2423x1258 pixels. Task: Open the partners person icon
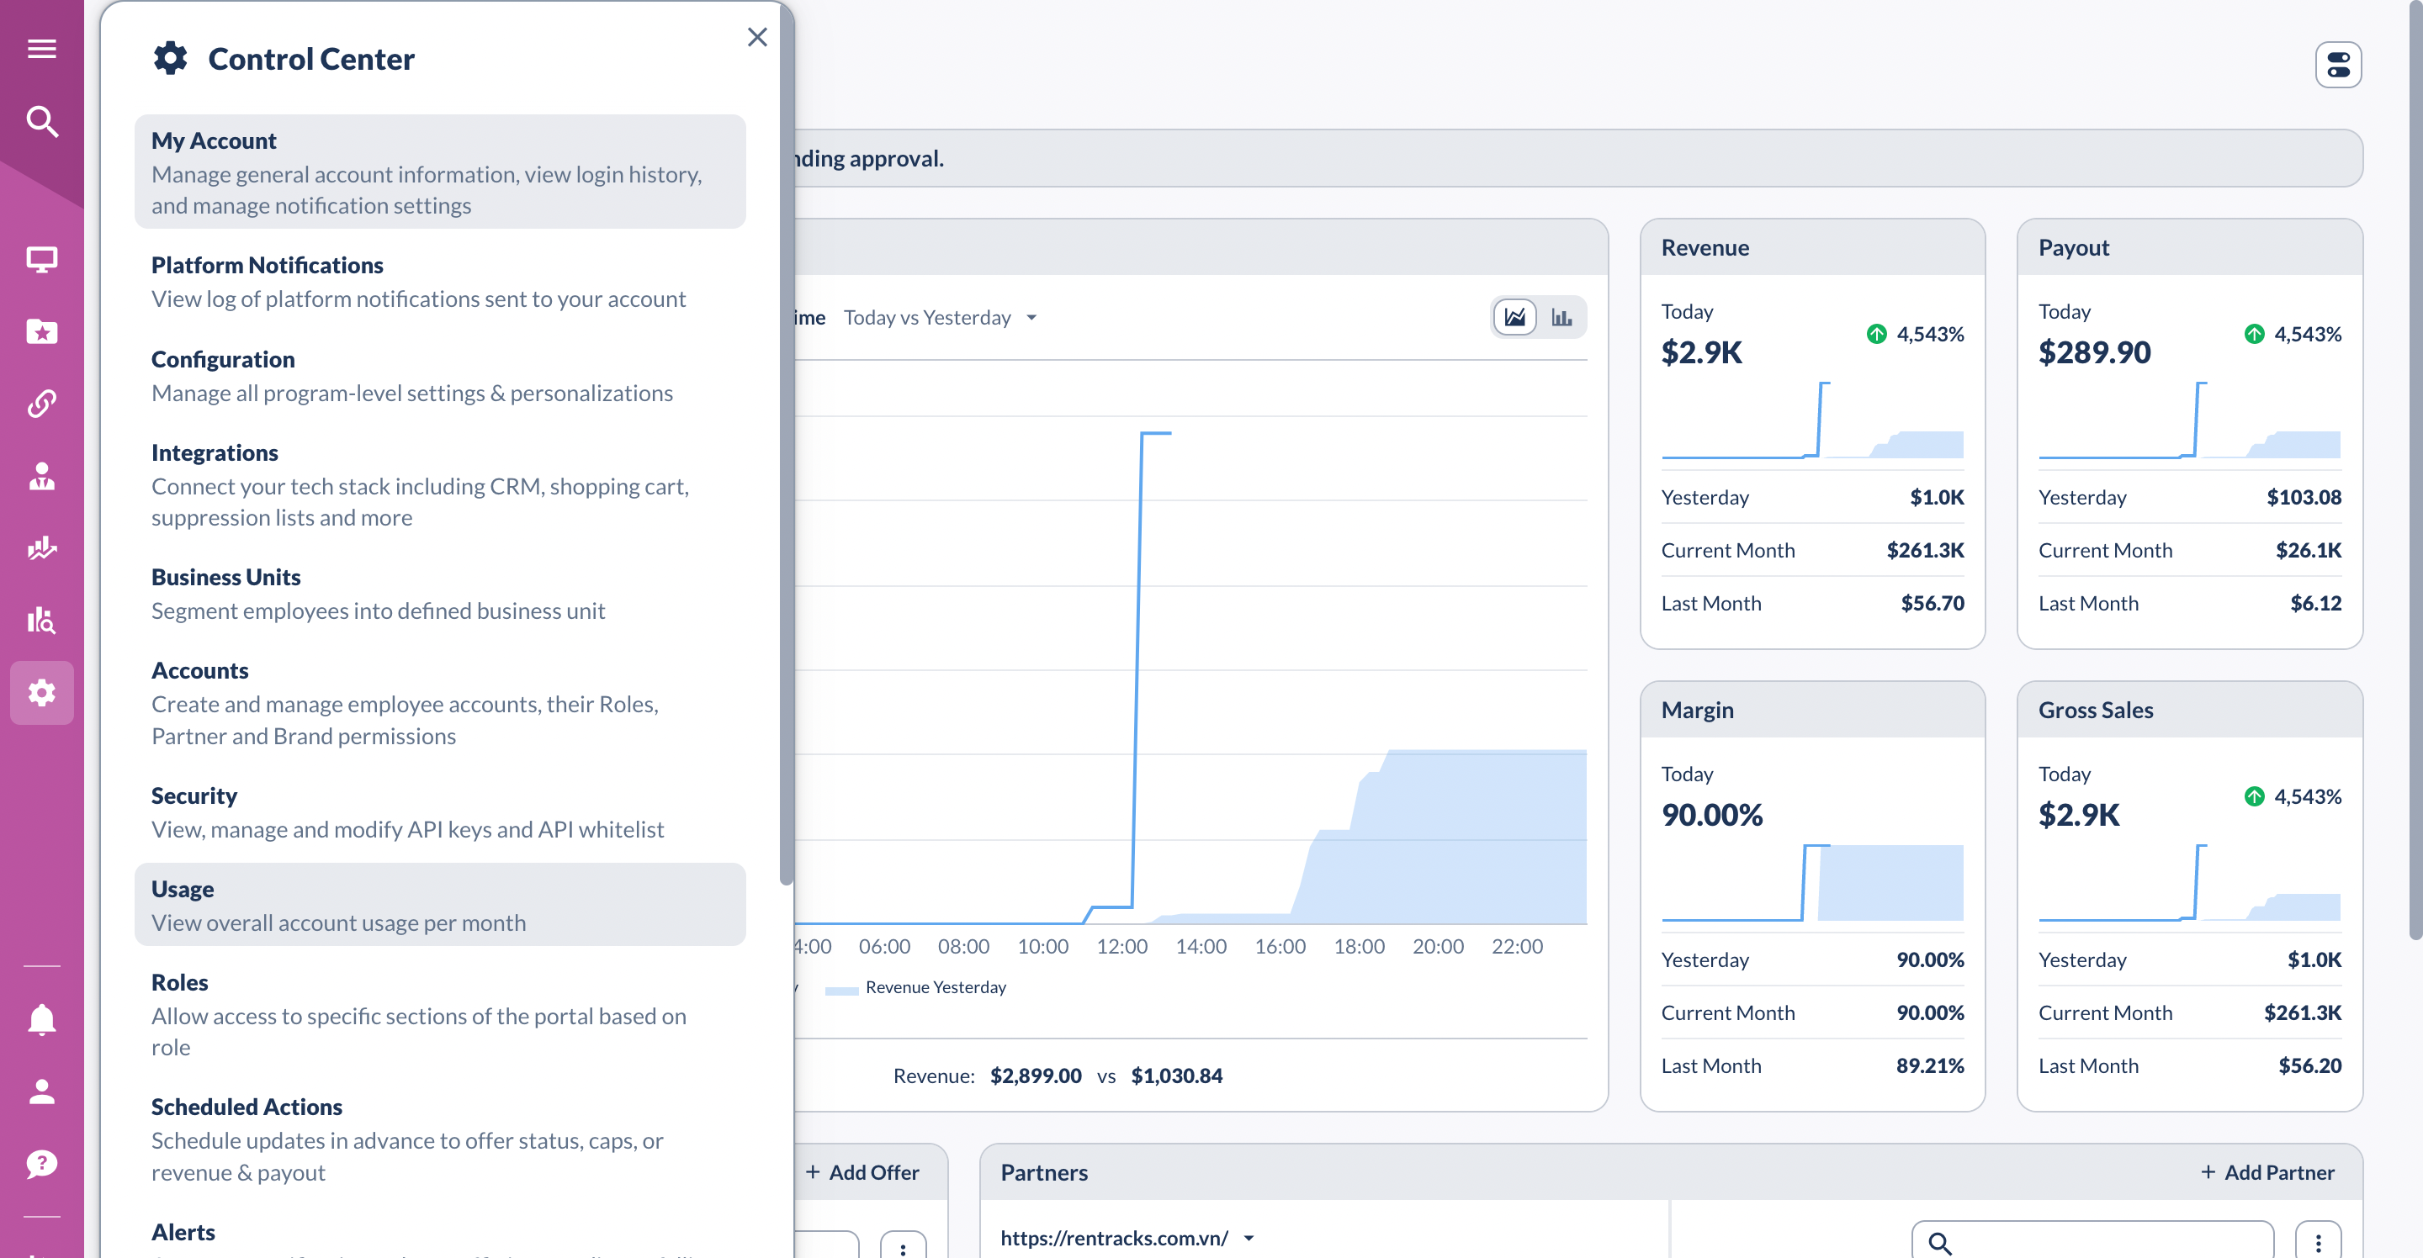click(41, 476)
